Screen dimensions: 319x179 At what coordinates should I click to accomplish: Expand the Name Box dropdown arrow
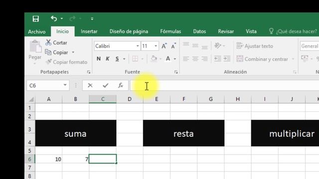[65, 85]
